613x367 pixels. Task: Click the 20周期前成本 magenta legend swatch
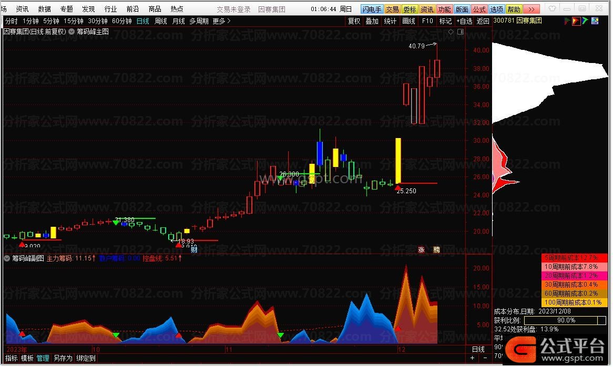(x=574, y=276)
